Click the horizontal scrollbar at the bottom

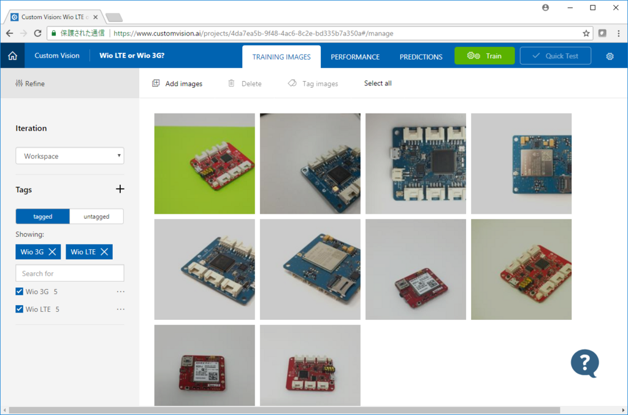pos(285,410)
